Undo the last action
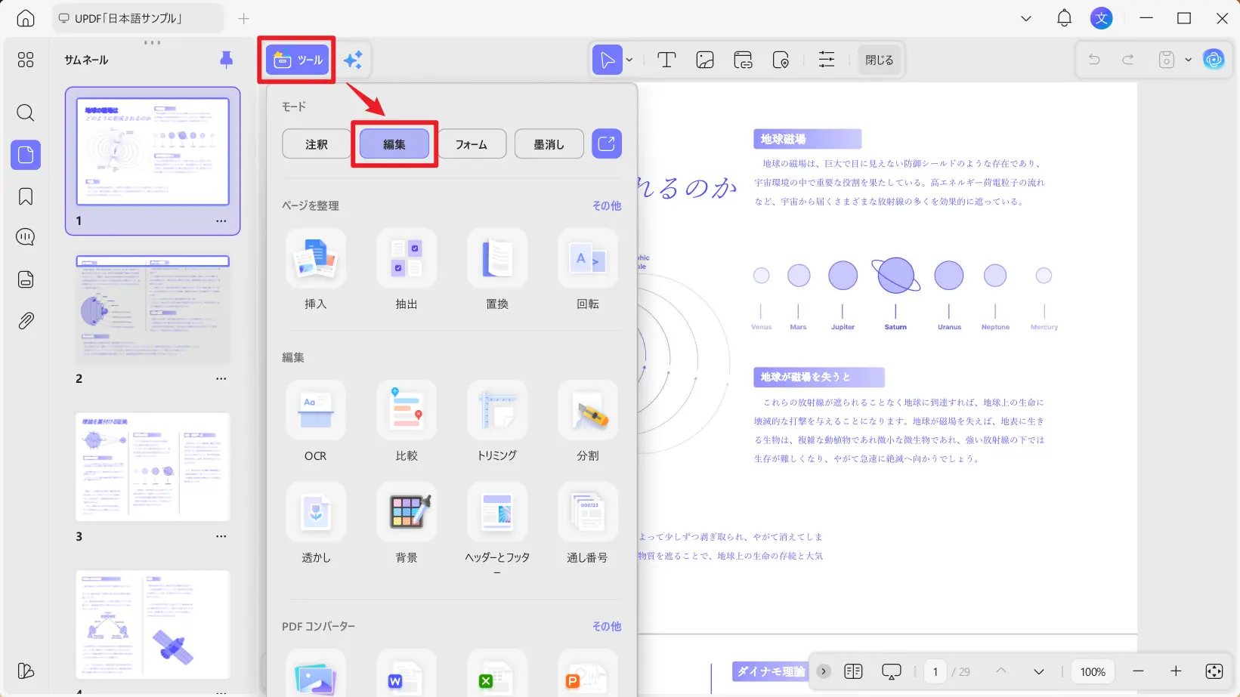 pos(1094,60)
